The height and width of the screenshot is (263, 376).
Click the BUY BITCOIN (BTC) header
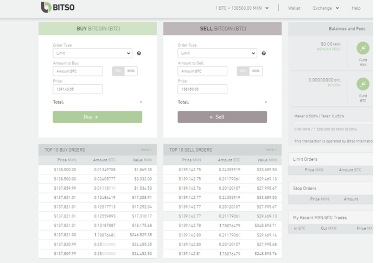98,29
